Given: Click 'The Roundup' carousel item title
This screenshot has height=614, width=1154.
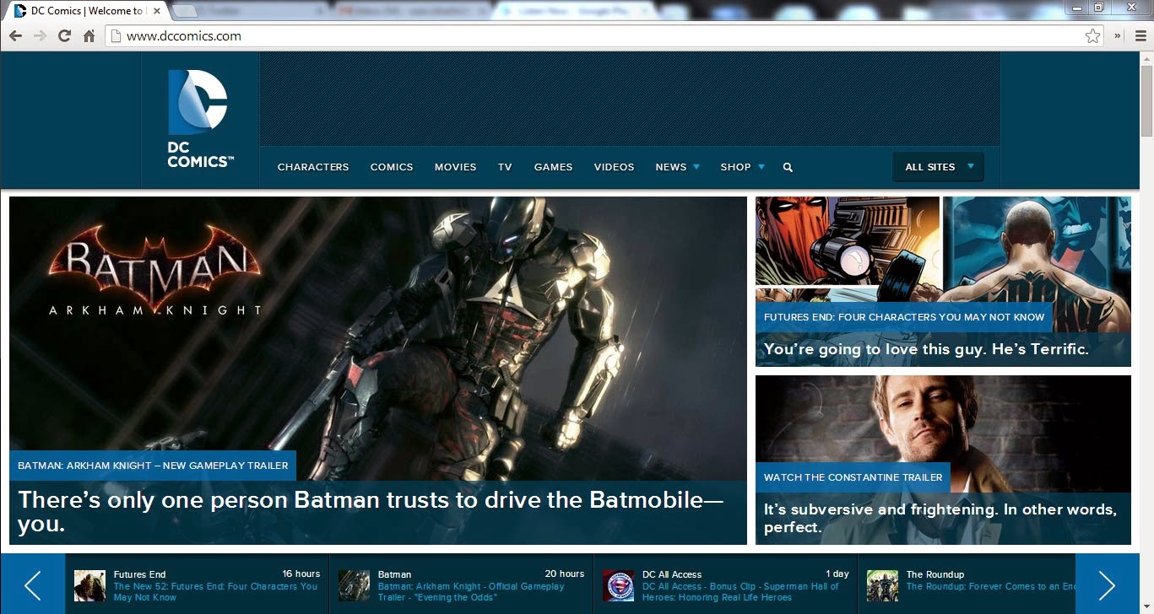Looking at the screenshot, I should pyautogui.click(x=935, y=574).
